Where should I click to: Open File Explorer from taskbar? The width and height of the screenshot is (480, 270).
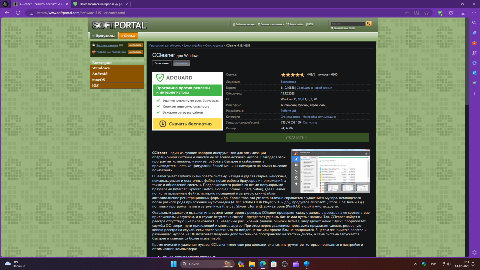coord(251,264)
